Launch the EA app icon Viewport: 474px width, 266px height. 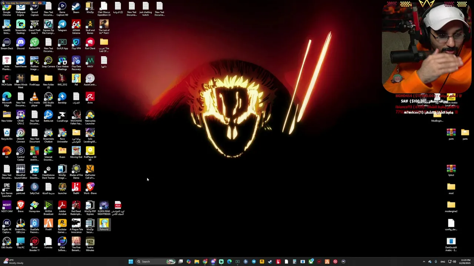pos(7,153)
